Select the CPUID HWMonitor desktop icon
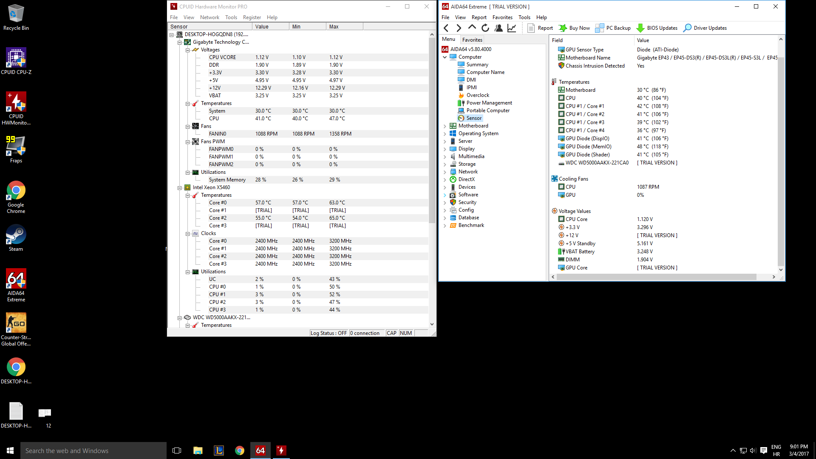This screenshot has width=816, height=459. coord(16,108)
